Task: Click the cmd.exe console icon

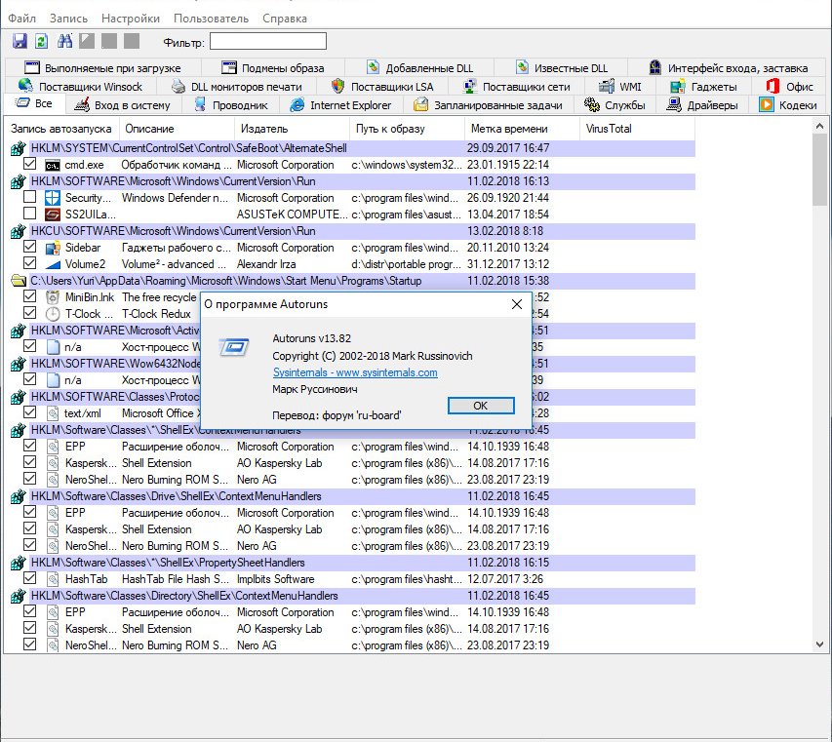Action: (52, 165)
